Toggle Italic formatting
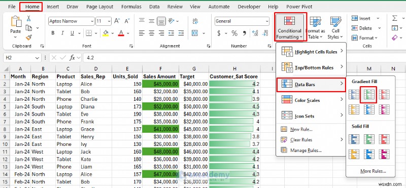 tap(62, 33)
